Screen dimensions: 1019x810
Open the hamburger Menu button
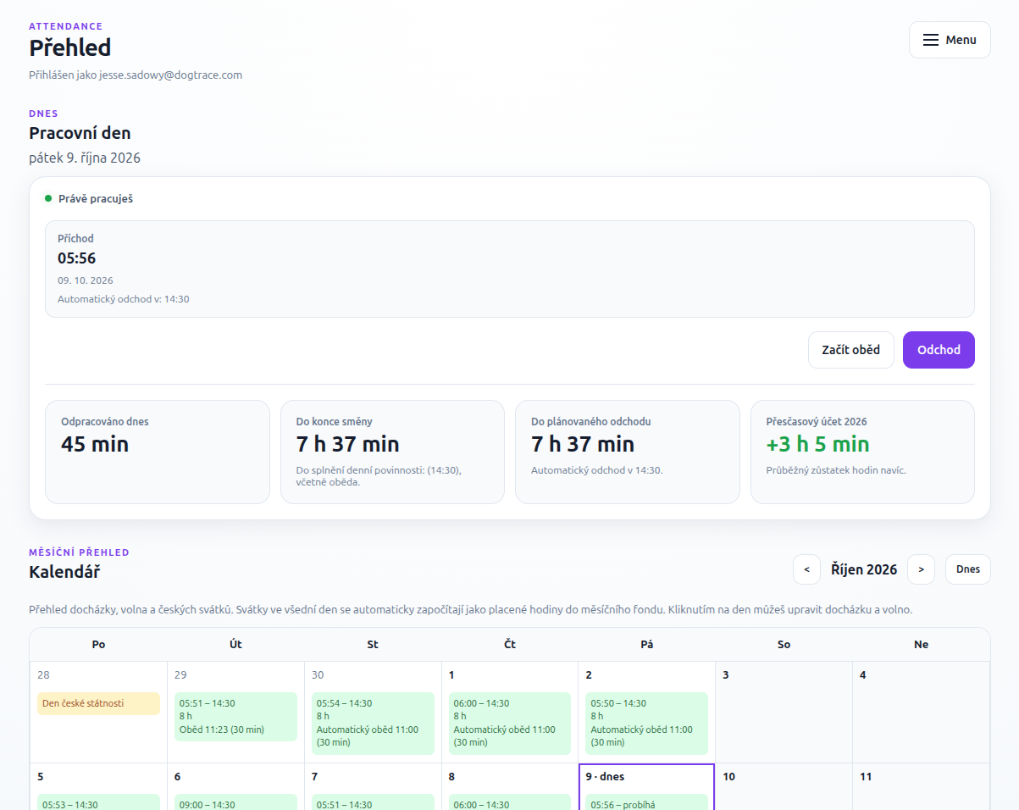pos(950,40)
